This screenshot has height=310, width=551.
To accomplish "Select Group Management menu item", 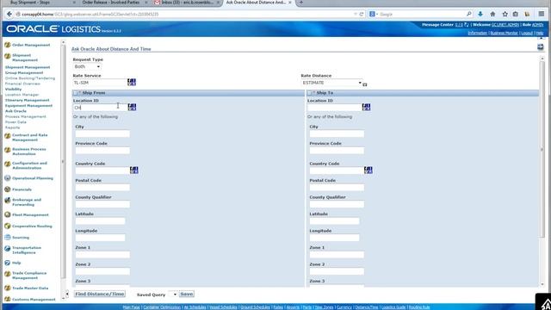I will pos(24,72).
